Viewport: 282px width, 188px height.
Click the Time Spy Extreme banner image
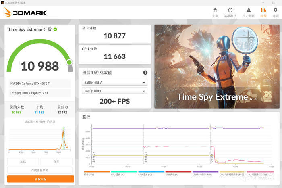pyautogui.click(x=217, y=67)
